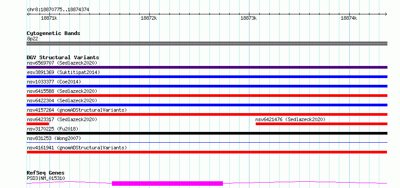Click the short nsv6423317 red bar

point(38,124)
